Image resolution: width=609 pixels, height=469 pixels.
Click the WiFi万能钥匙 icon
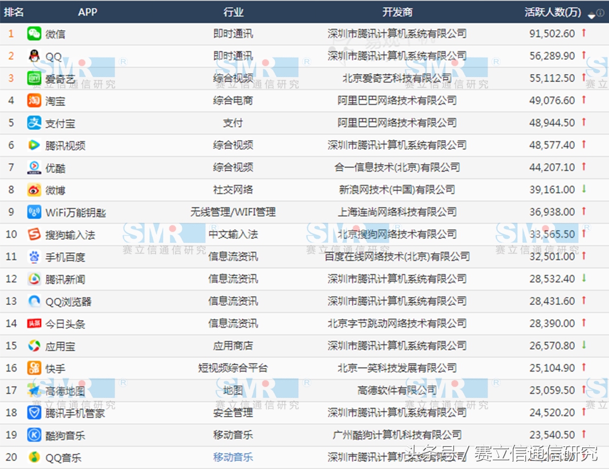[x=34, y=212]
